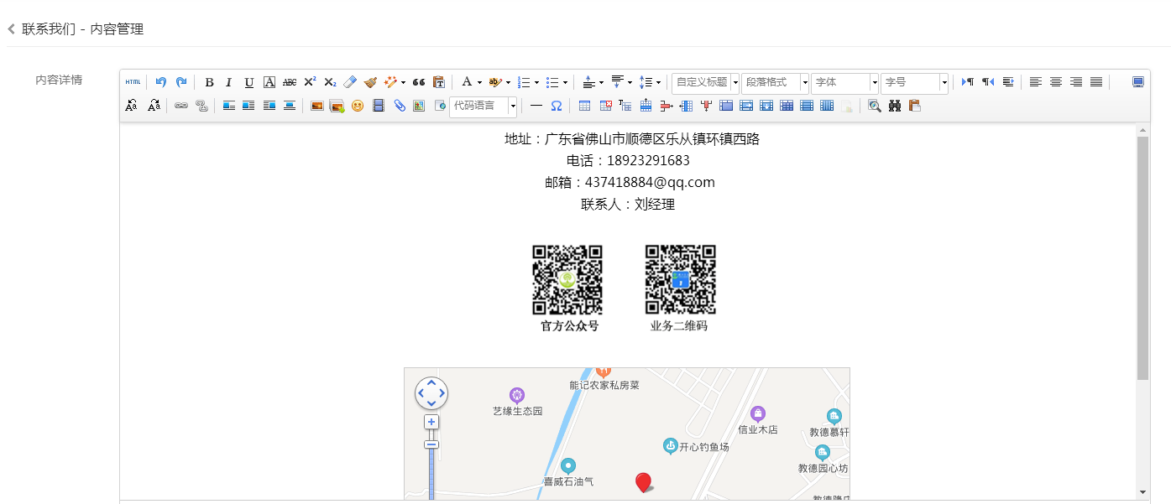
Task: Expand the unordered list style arrow
Action: tap(565, 82)
